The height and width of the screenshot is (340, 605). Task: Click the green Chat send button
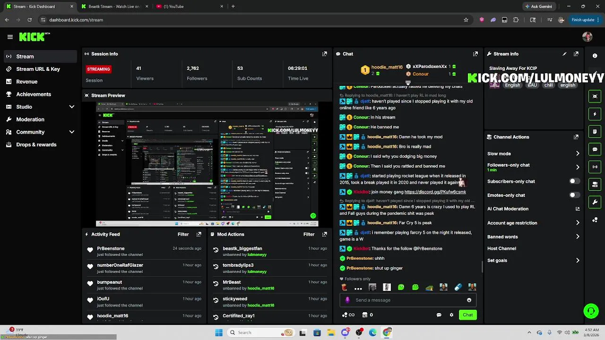(x=467, y=315)
